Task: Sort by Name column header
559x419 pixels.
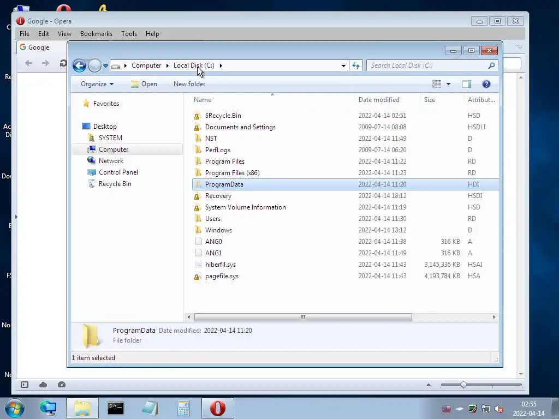Action: 203,100
